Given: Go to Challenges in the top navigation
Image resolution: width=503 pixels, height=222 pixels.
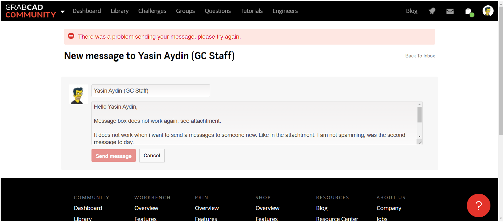Looking at the screenshot, I should 152,11.
